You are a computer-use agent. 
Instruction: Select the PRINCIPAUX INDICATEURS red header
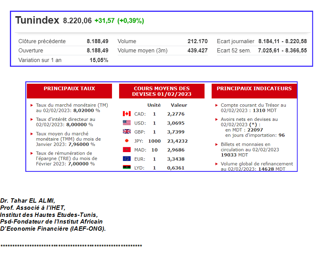[254, 89]
